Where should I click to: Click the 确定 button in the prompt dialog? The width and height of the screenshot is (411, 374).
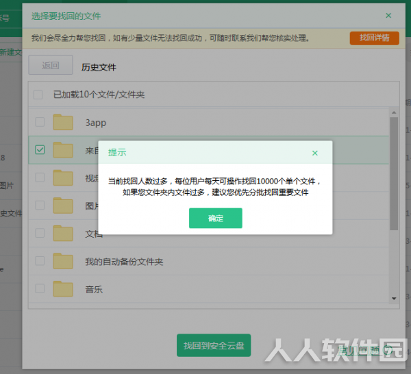coord(216,218)
